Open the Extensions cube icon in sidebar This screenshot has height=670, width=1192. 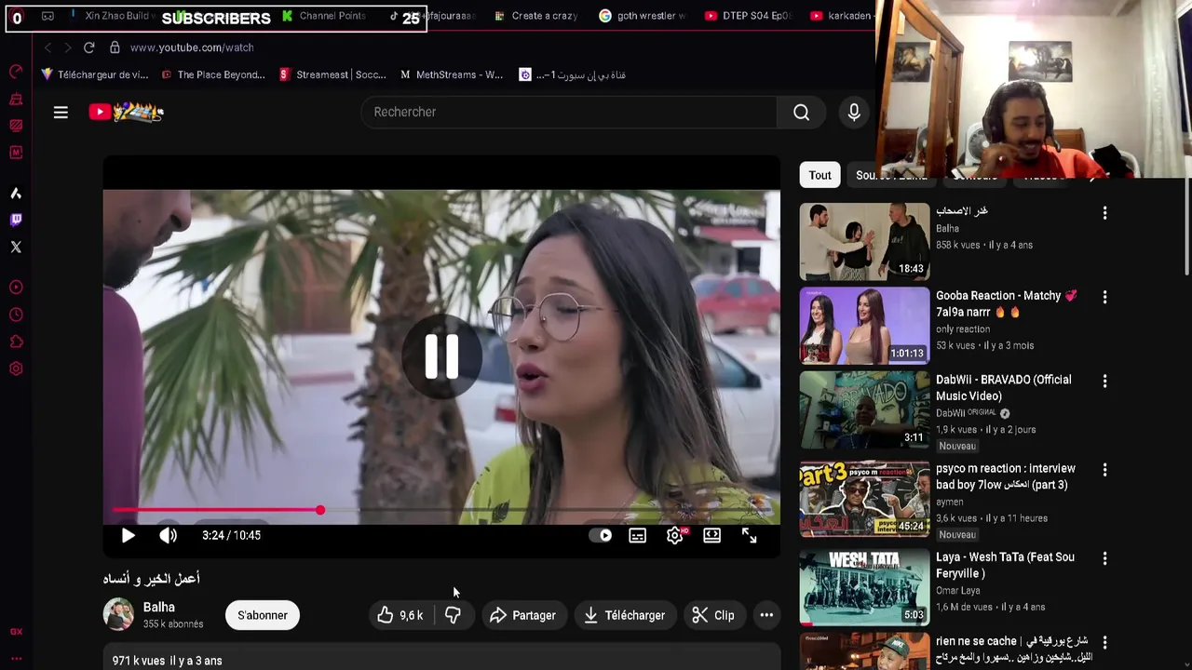coord(16,342)
